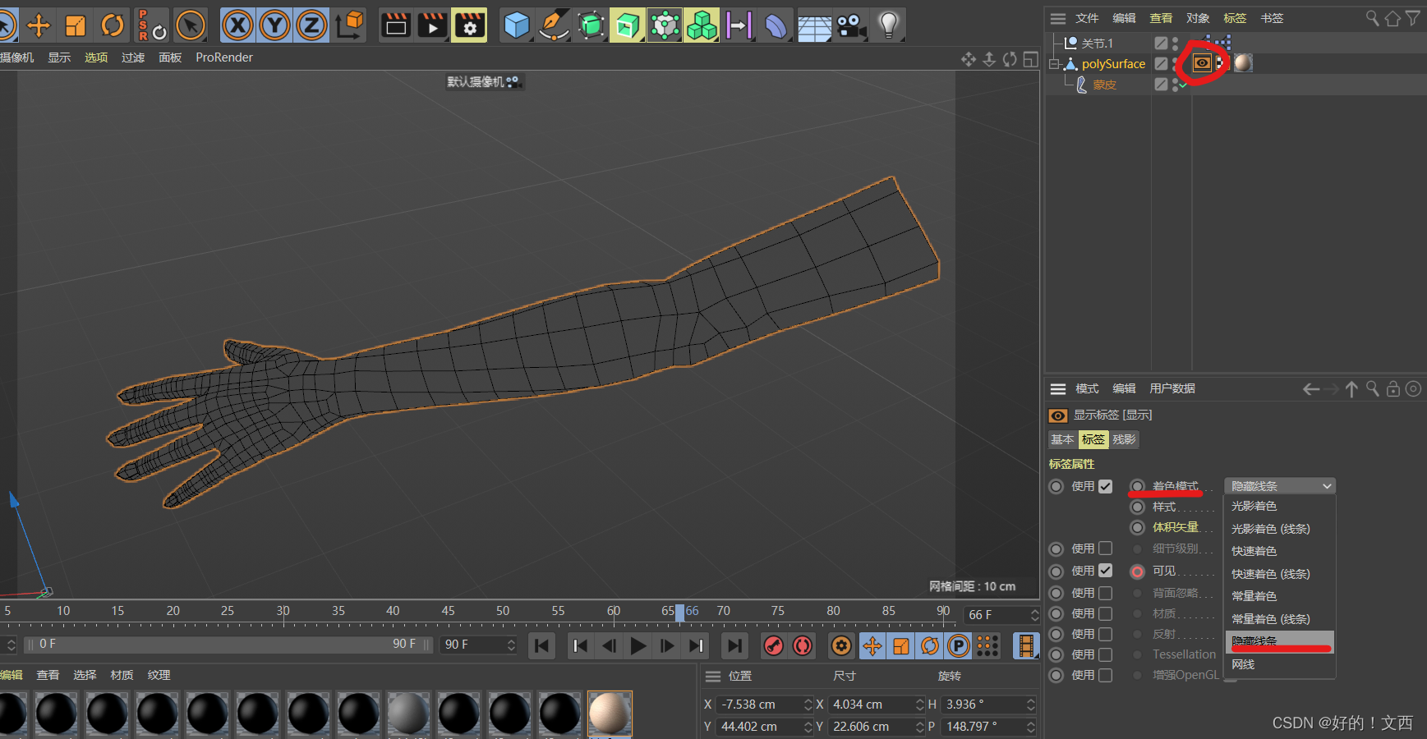Open render settings clapperboard gear icon
Image resolution: width=1427 pixels, height=739 pixels.
(469, 25)
